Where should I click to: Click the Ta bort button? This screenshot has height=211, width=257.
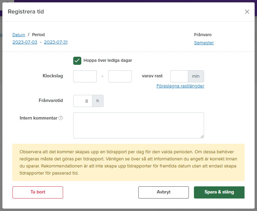(x=38, y=192)
